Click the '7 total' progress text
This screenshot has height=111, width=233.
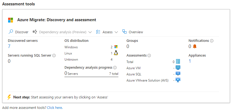point(114,74)
